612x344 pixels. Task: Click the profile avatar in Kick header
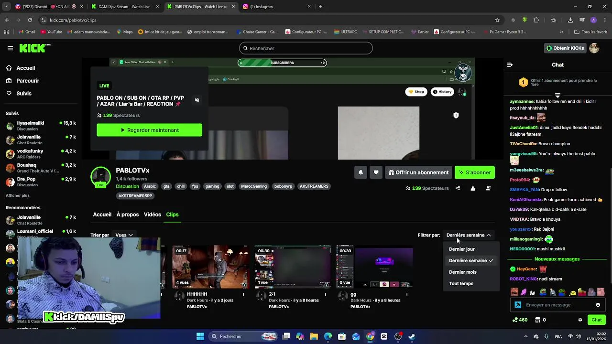point(594,48)
